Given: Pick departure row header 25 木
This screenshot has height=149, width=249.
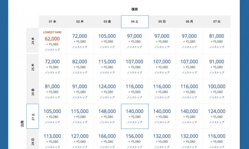Looking at the screenshot, I should [33, 66].
